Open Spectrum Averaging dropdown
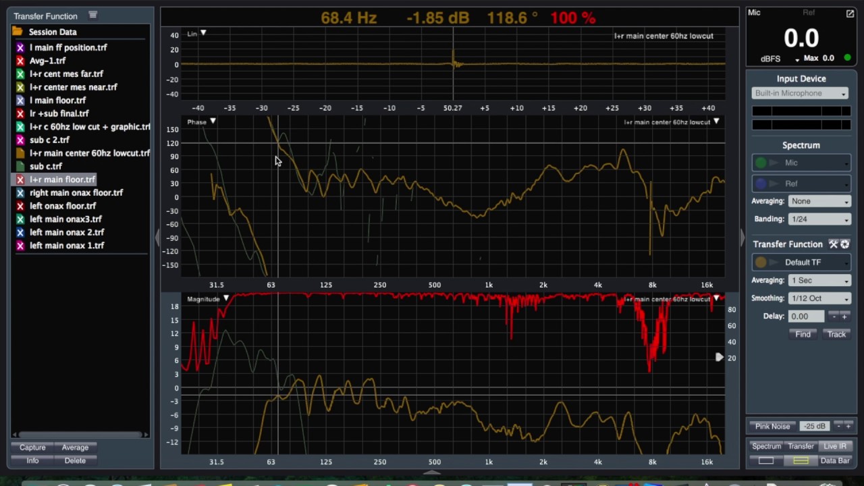This screenshot has width=864, height=486. click(819, 201)
